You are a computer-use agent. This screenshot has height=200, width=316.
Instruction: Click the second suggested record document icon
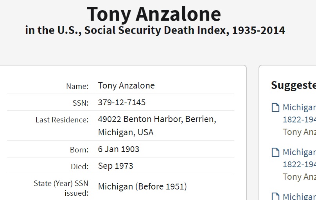tap(275, 152)
